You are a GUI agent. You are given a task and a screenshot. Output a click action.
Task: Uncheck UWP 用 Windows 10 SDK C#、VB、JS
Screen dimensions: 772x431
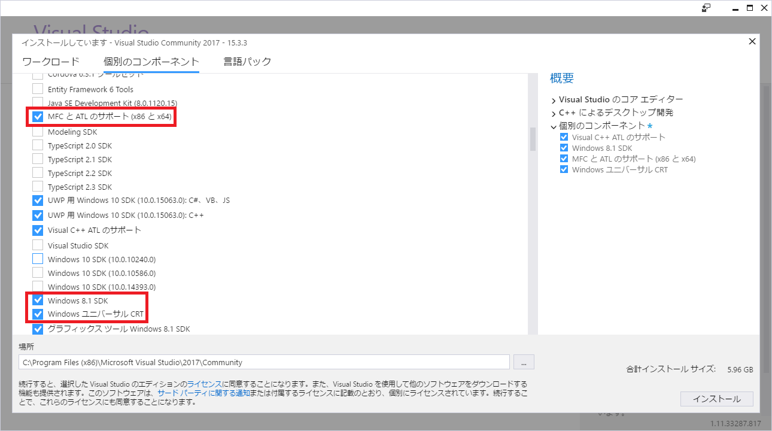coord(38,201)
